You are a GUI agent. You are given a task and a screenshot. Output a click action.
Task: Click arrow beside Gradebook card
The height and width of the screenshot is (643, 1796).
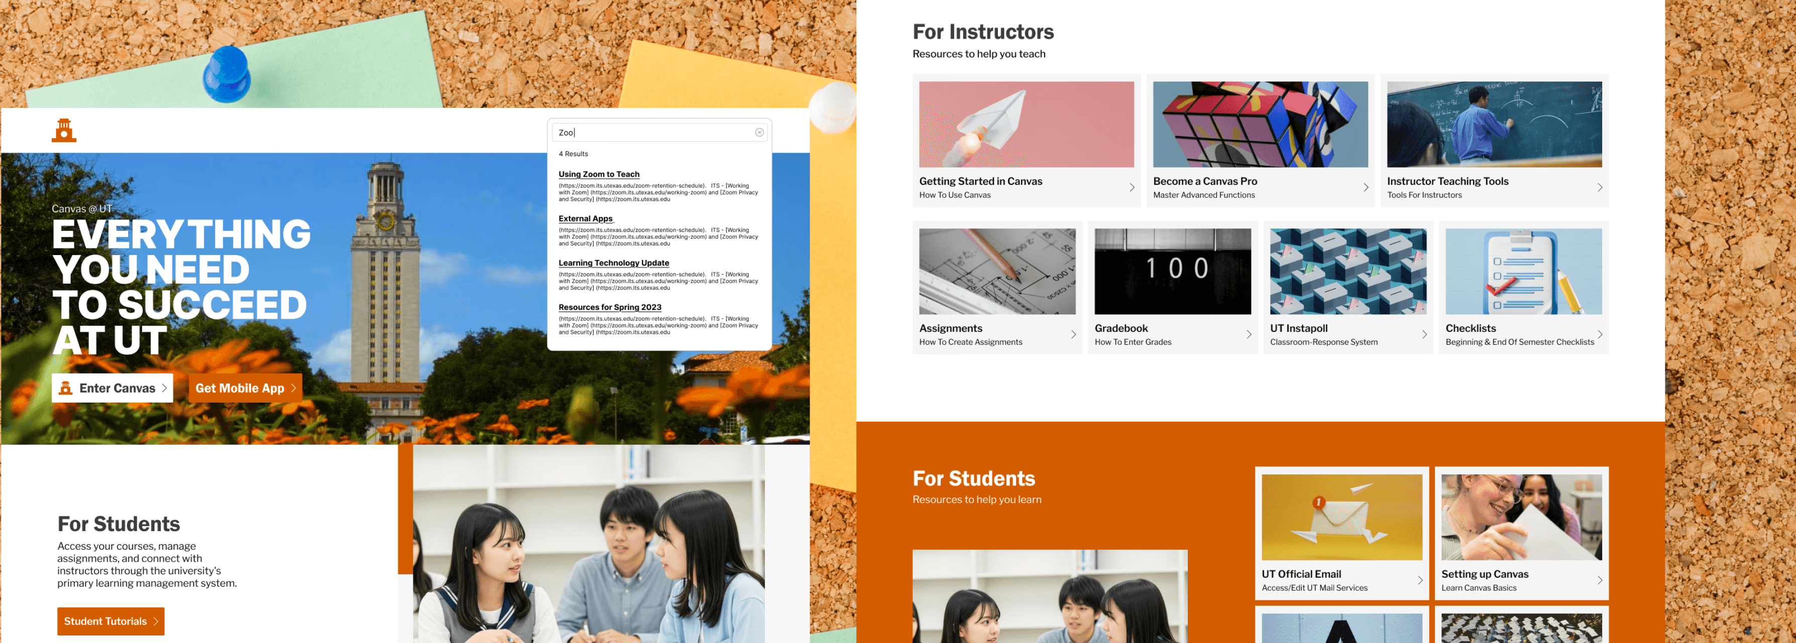[1249, 334]
